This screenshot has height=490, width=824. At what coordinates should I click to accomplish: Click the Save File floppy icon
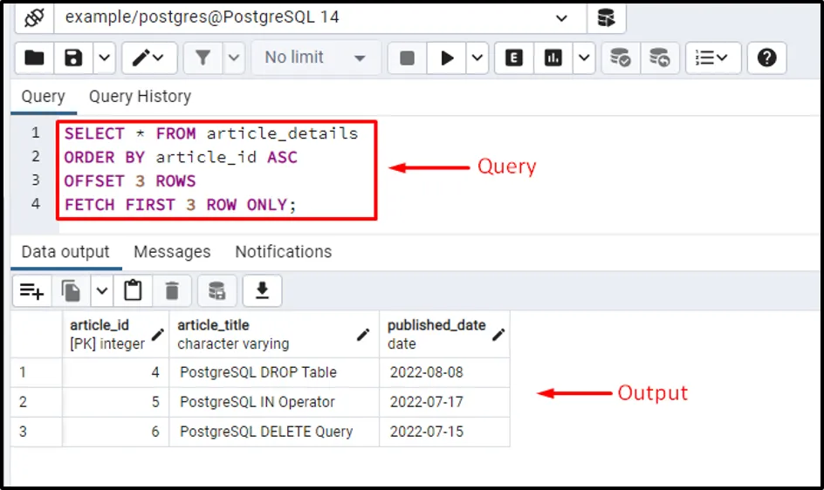[x=73, y=58]
